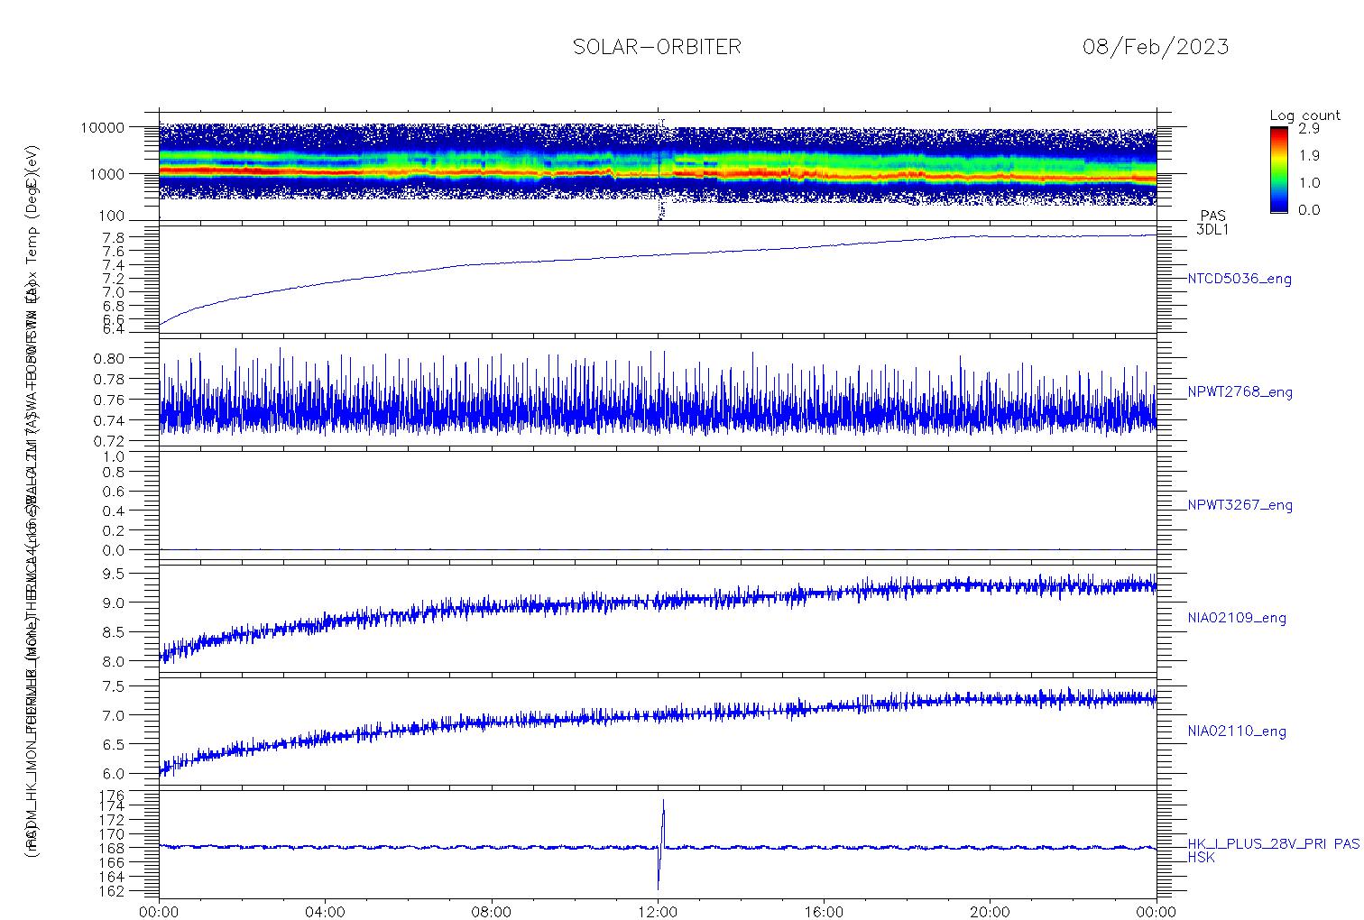The height and width of the screenshot is (920, 1364).
Task: Click the 1.0 label on NPWT3267 axis
Action: (x=115, y=456)
